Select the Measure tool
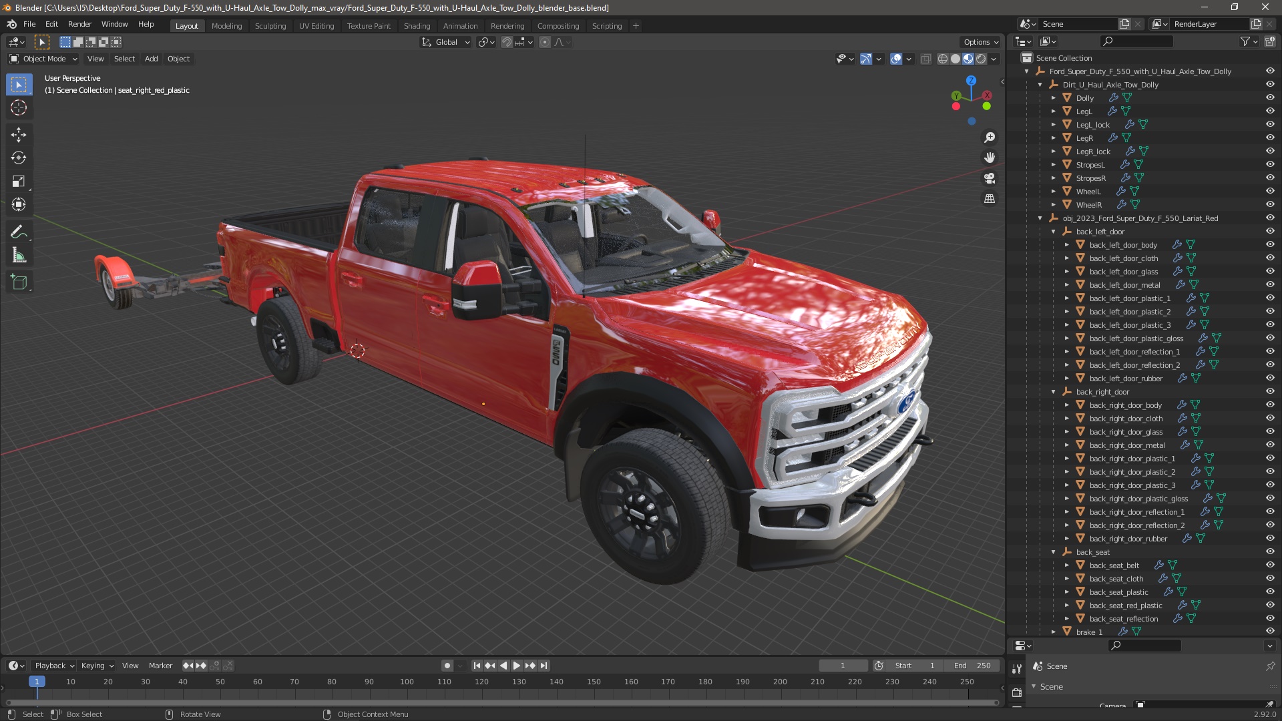Screen dimensions: 1282x721 point(19,256)
